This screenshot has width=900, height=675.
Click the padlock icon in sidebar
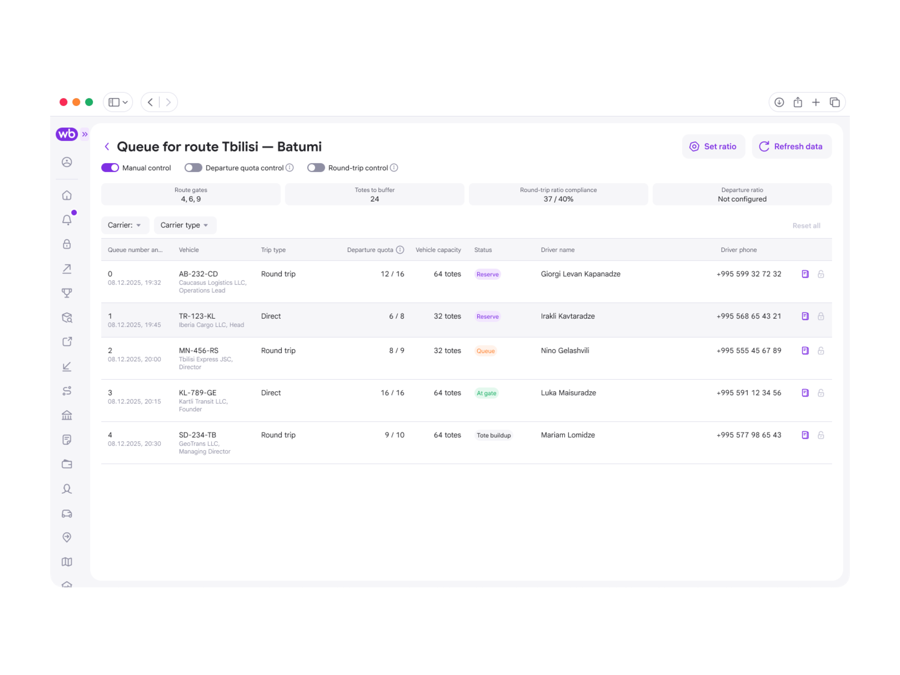(67, 244)
